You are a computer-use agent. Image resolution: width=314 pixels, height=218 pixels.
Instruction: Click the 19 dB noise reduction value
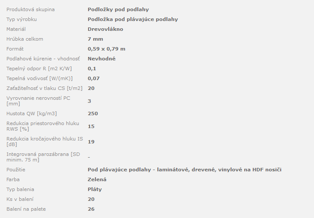coord(91,142)
